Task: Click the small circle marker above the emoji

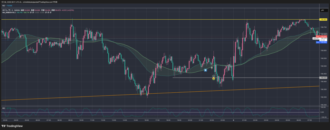Action: pos(213,76)
